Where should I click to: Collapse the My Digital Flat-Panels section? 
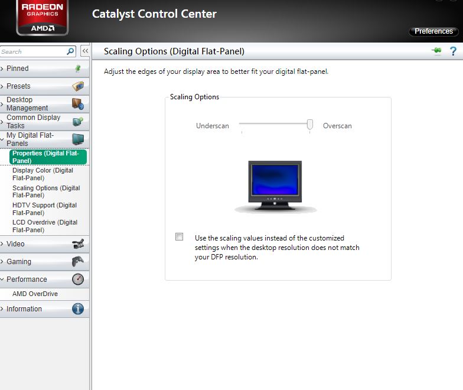tap(2, 139)
